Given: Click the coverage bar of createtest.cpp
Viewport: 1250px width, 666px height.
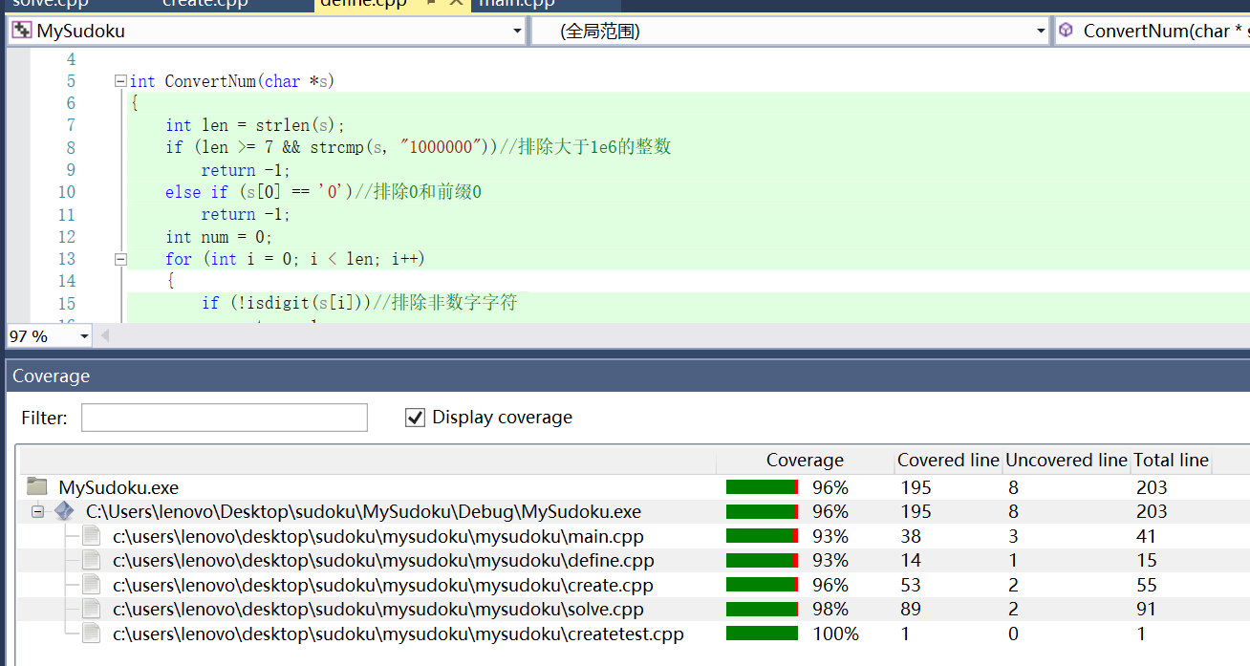Looking at the screenshot, I should click(x=763, y=634).
